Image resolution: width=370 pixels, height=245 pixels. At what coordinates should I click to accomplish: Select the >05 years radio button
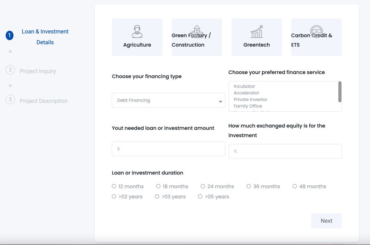point(200,197)
